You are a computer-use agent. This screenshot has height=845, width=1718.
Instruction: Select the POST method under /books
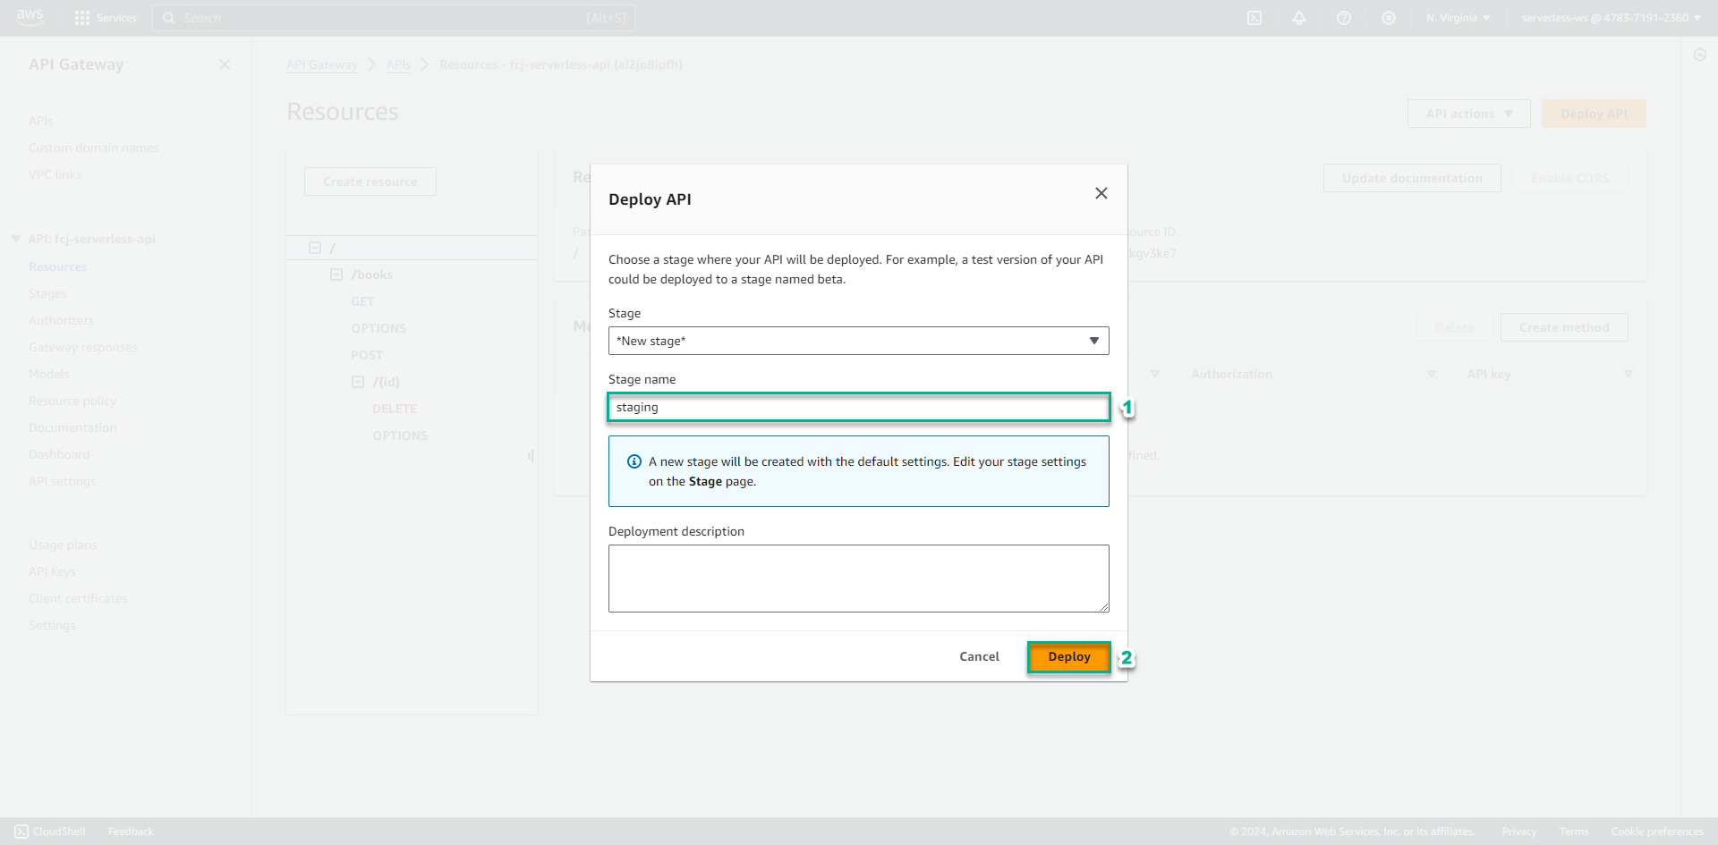tap(367, 355)
